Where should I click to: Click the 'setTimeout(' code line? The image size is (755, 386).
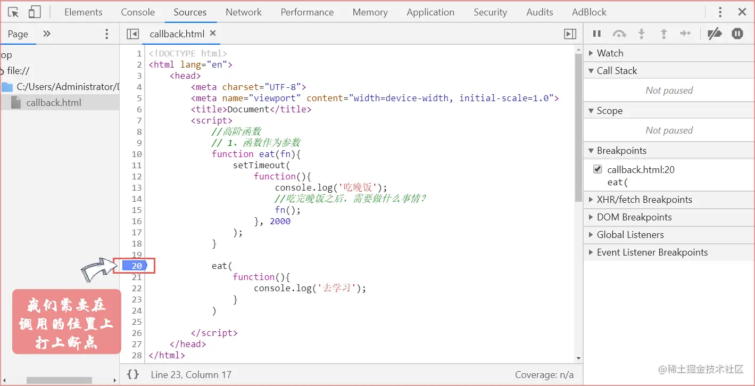point(262,165)
